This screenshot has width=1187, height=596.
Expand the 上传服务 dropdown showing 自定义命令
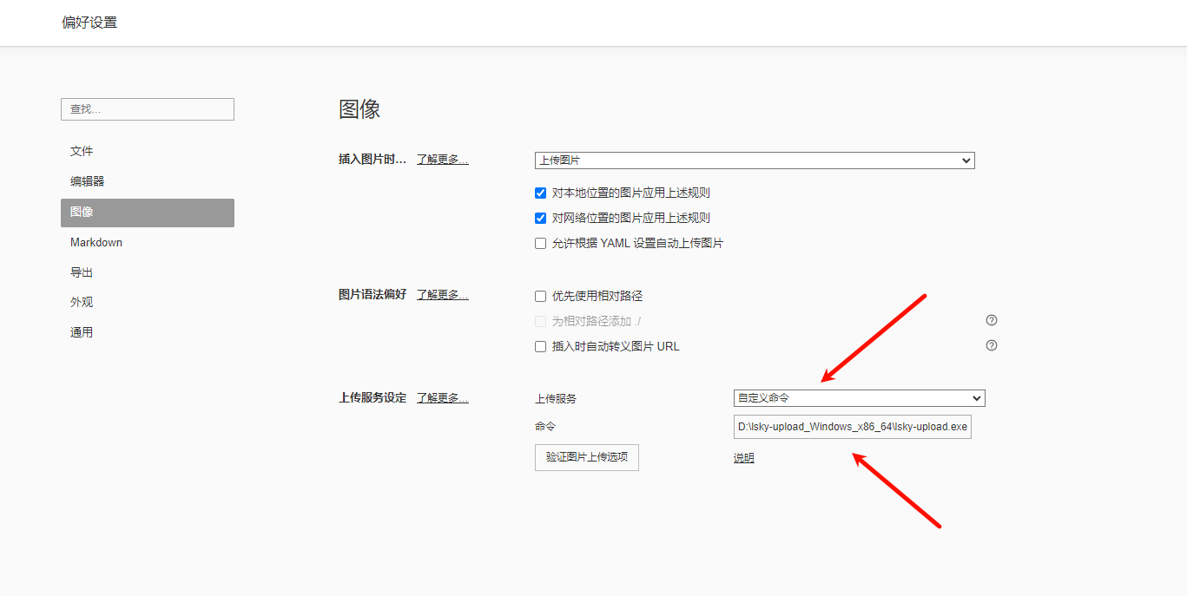click(x=858, y=398)
